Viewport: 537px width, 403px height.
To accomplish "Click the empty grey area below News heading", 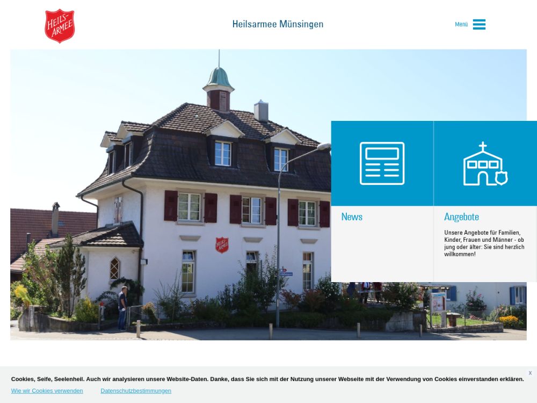I will pos(382,253).
